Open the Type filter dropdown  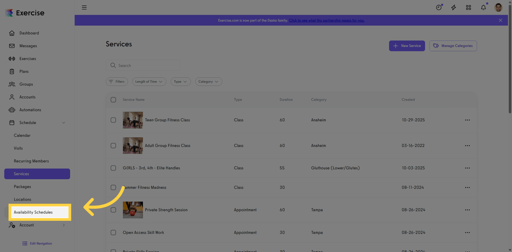pyautogui.click(x=181, y=81)
